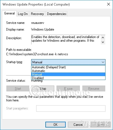
Task: Click the Description scroll down arrow
Action: click(103, 42)
